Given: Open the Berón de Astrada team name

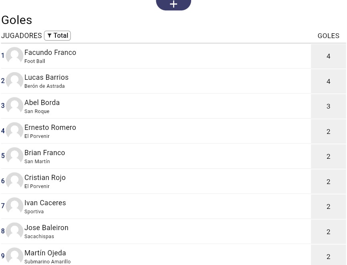Looking at the screenshot, I should click(x=45, y=86).
